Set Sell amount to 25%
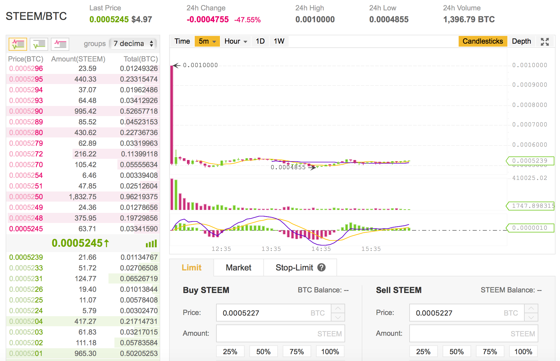560x361 pixels. pos(423,351)
